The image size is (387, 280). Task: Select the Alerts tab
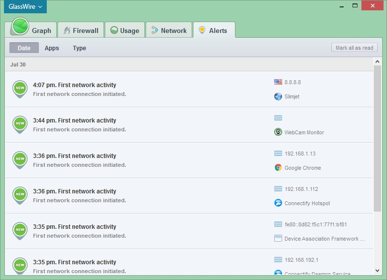tap(214, 30)
